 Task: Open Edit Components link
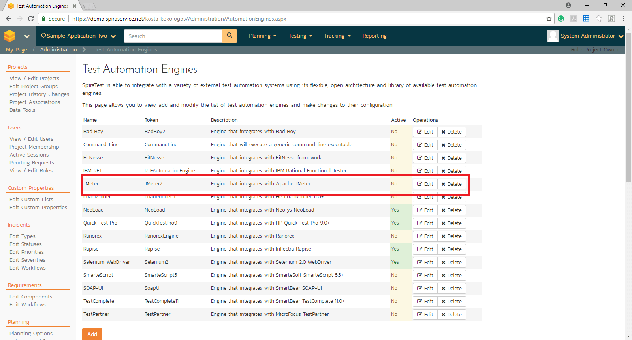coord(31,297)
